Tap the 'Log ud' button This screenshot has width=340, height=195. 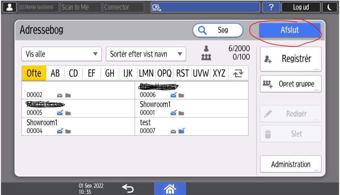coord(301,7)
